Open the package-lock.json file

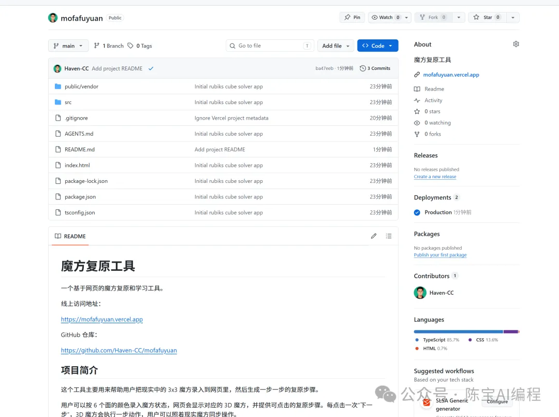[x=86, y=181]
